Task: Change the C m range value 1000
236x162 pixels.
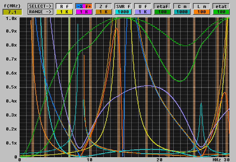Action: tap(182, 12)
